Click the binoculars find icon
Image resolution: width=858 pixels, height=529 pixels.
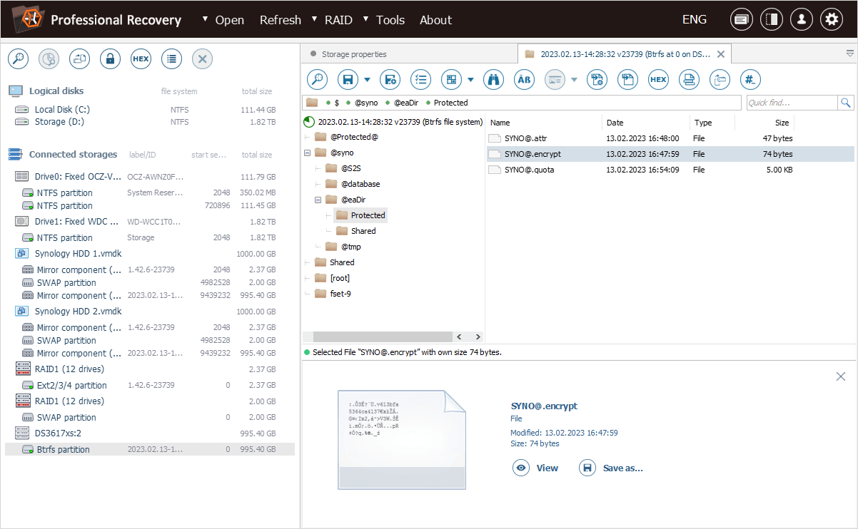(x=493, y=80)
